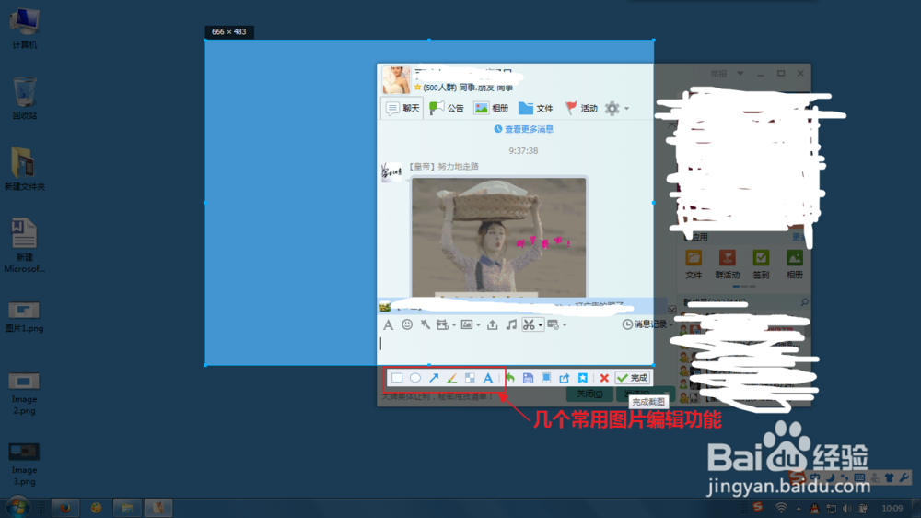
Task: Expand the title bar dropdown arrow beside 举报
Action: 740,74
